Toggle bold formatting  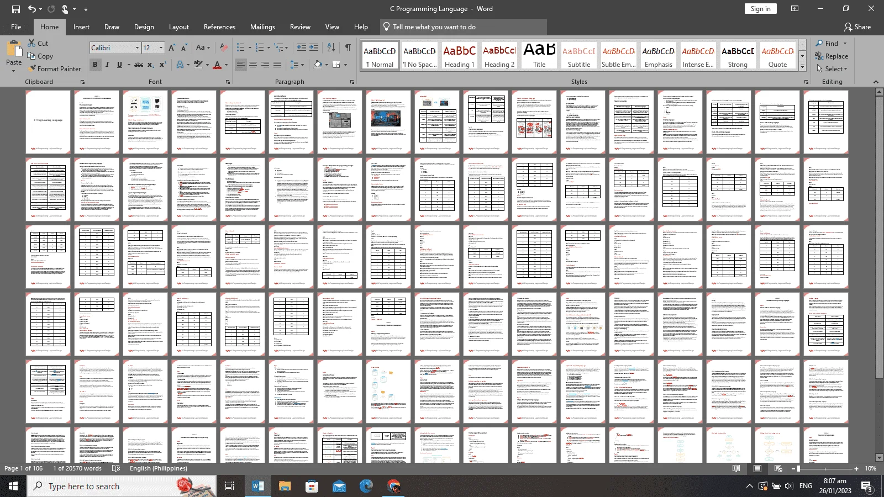pyautogui.click(x=95, y=65)
